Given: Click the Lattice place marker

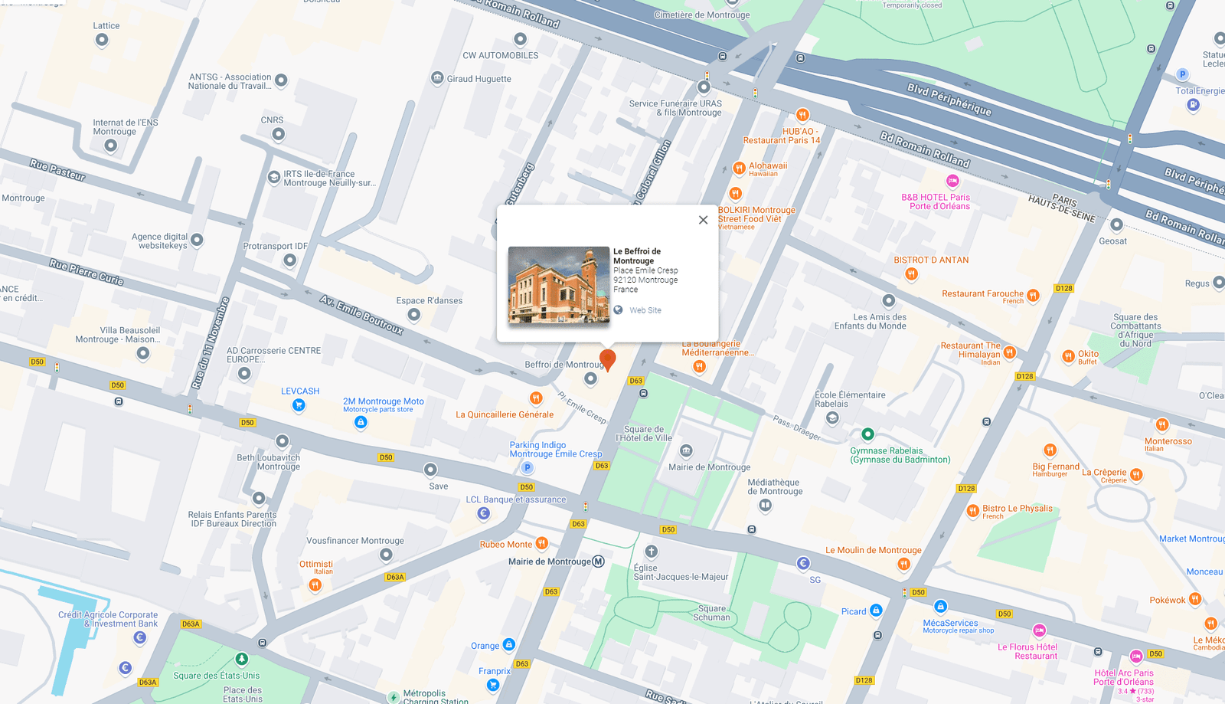Looking at the screenshot, I should coord(102,40).
